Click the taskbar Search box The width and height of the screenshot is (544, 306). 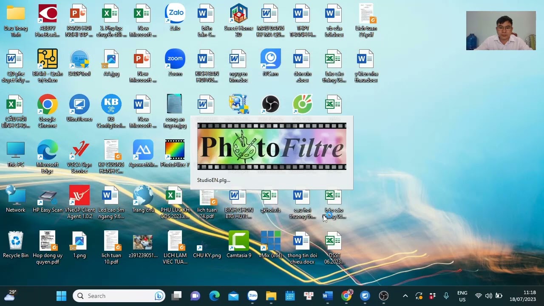(119, 296)
